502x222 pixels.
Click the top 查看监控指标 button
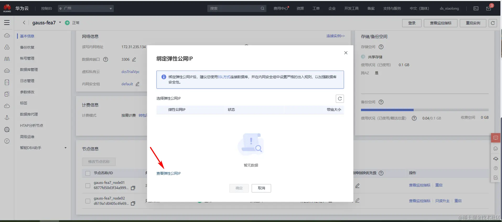point(441,23)
